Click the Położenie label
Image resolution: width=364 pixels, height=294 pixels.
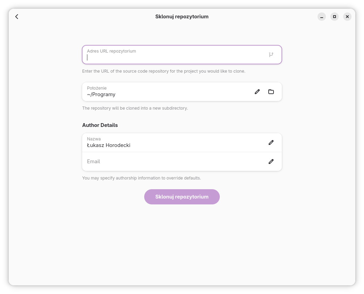[97, 88]
